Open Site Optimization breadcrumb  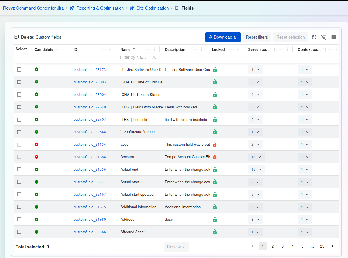[x=152, y=8]
